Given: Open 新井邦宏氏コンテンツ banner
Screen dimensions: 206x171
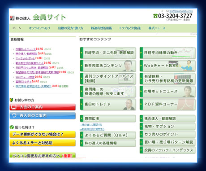Looking at the screenshot, I should click(x=108, y=66).
